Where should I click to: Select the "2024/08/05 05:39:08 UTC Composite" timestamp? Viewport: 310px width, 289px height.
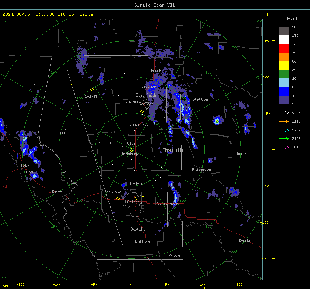coord(48,14)
